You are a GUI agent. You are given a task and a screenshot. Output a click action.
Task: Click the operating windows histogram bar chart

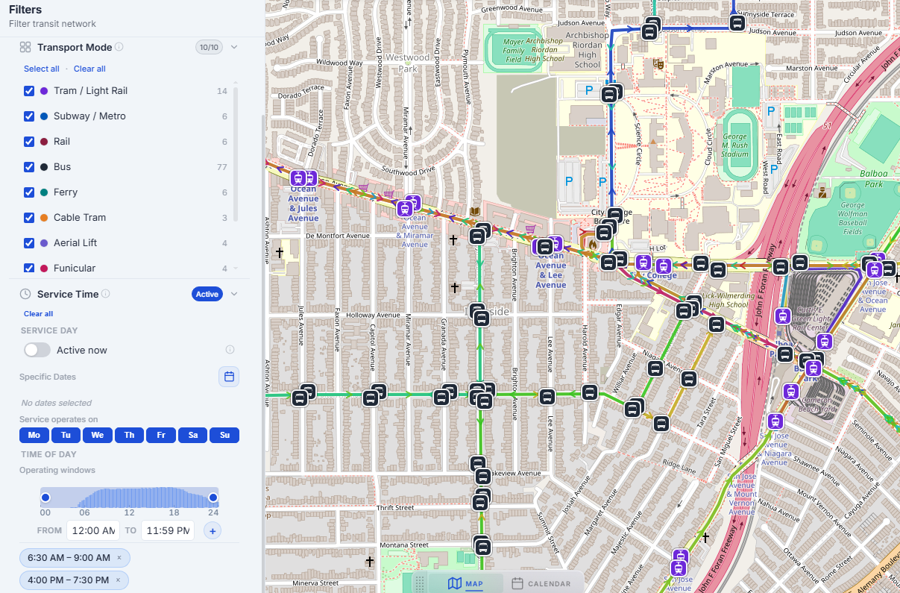tap(129, 498)
